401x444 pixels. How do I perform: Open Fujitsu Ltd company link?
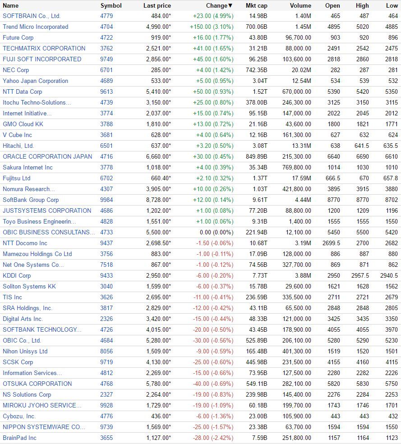click(x=16, y=179)
